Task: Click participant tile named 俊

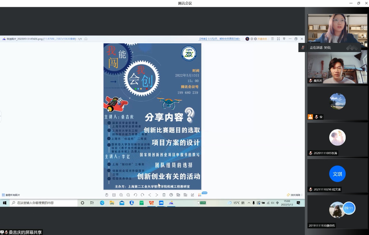Action: tap(337, 103)
